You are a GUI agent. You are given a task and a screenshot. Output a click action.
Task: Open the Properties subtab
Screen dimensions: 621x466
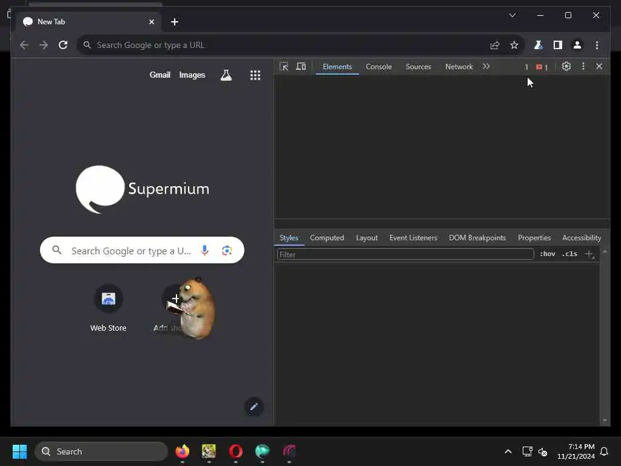click(x=534, y=238)
